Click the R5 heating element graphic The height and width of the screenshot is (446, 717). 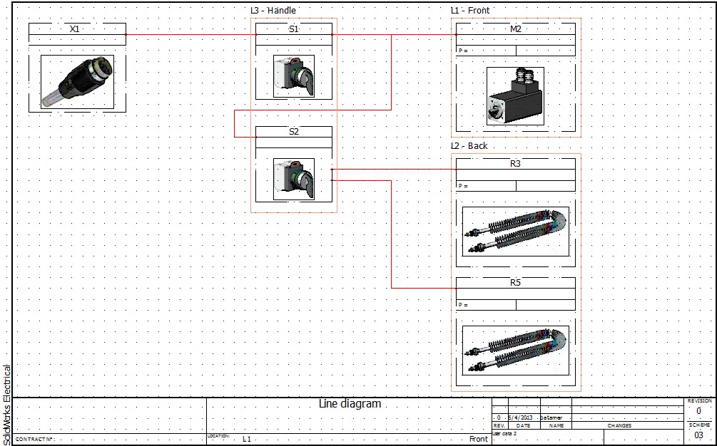pyautogui.click(x=515, y=349)
